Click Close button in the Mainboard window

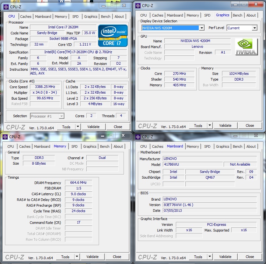coord(250,257)
